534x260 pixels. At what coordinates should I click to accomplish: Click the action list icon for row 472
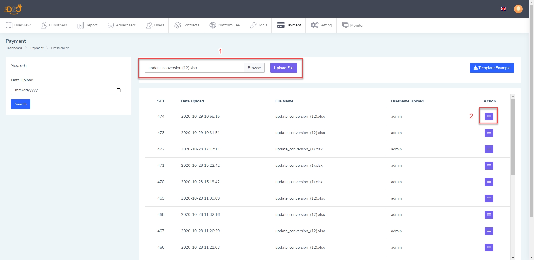(489, 149)
